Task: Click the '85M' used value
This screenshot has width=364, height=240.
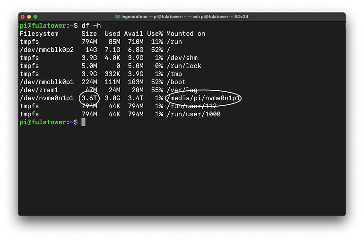Action: [x=114, y=42]
